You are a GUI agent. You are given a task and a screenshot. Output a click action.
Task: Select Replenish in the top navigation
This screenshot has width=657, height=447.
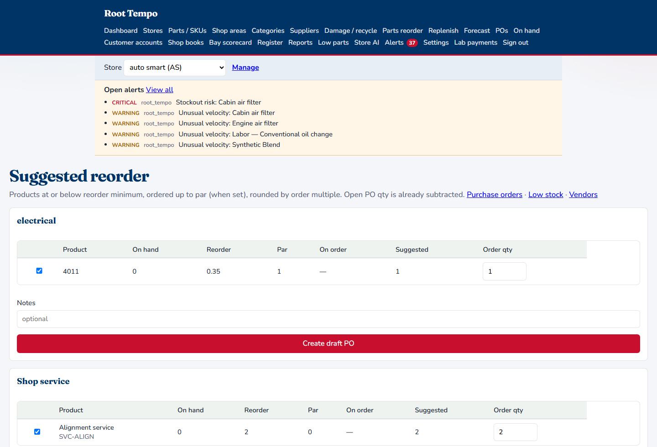[443, 31]
